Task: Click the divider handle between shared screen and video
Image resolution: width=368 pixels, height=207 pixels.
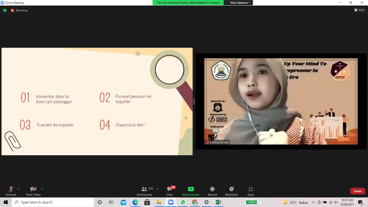Action: pos(194,101)
